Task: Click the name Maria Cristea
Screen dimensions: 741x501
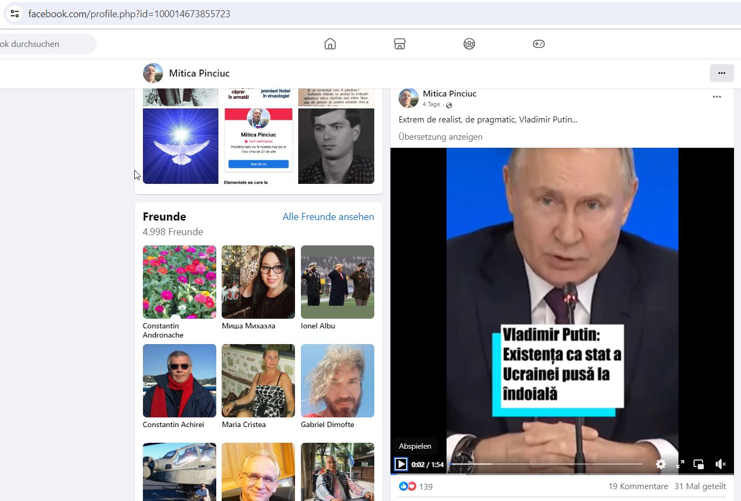Action: coord(244,424)
